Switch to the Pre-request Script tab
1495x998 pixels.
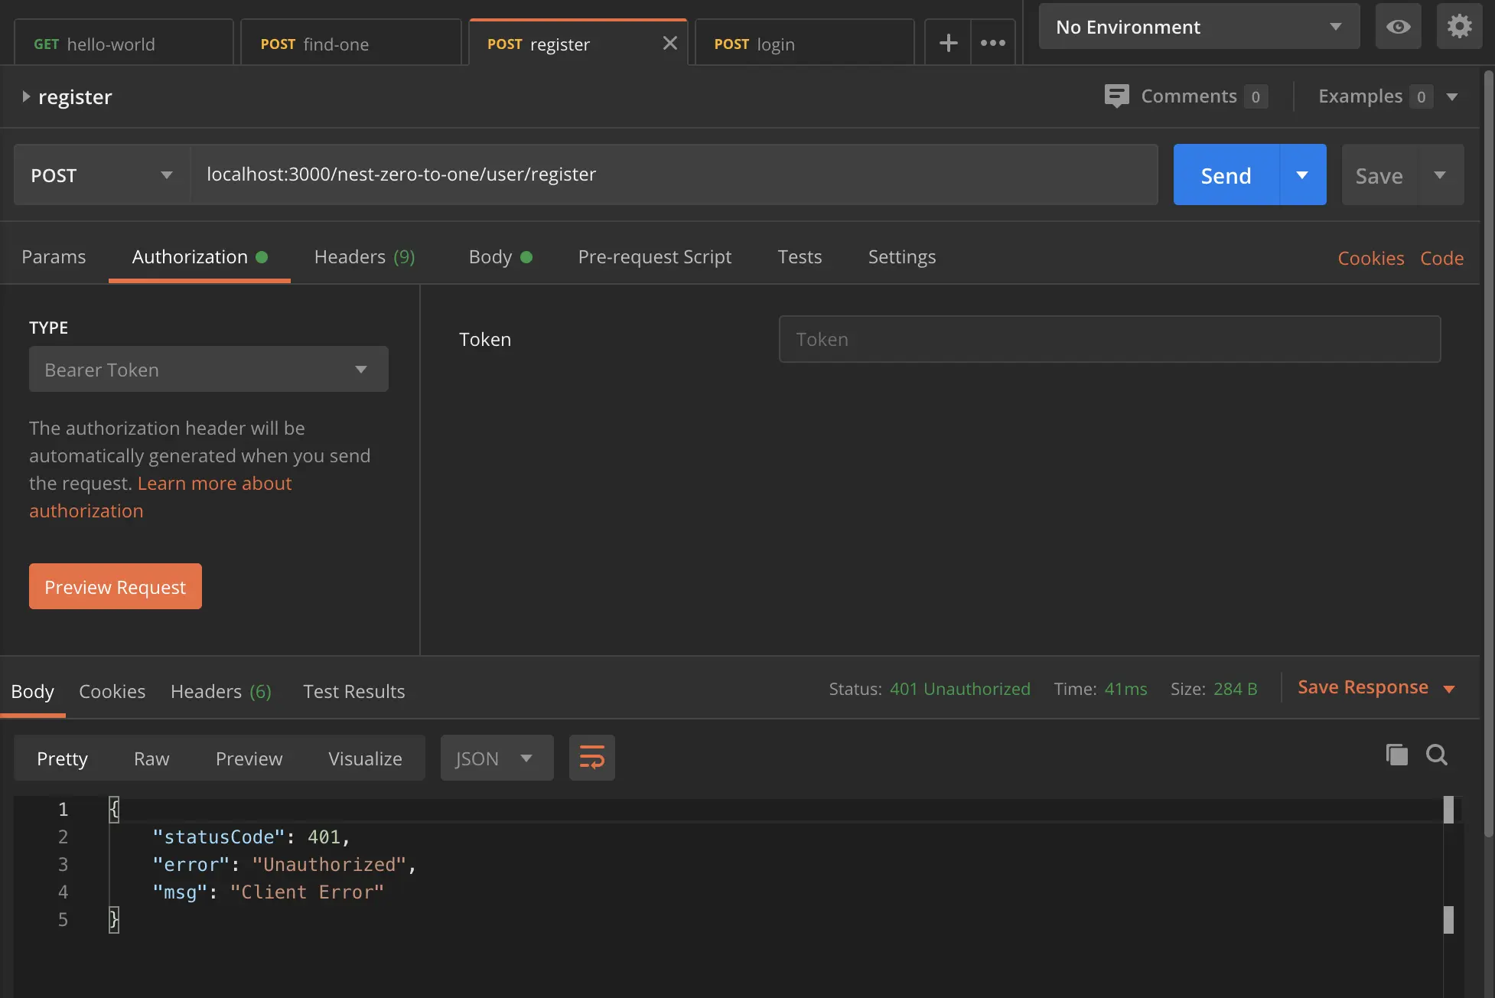click(654, 257)
